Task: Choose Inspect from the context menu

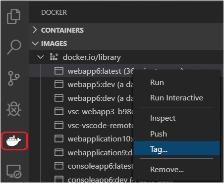Action: tap(163, 118)
